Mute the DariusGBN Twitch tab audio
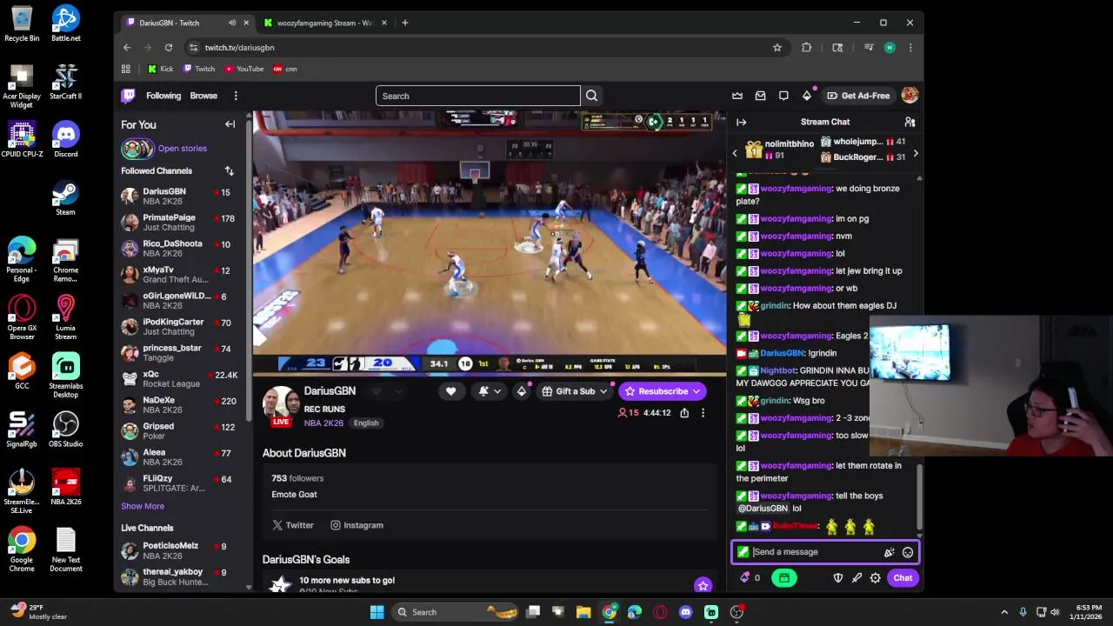Screen dimensions: 1113x626 tap(231, 23)
